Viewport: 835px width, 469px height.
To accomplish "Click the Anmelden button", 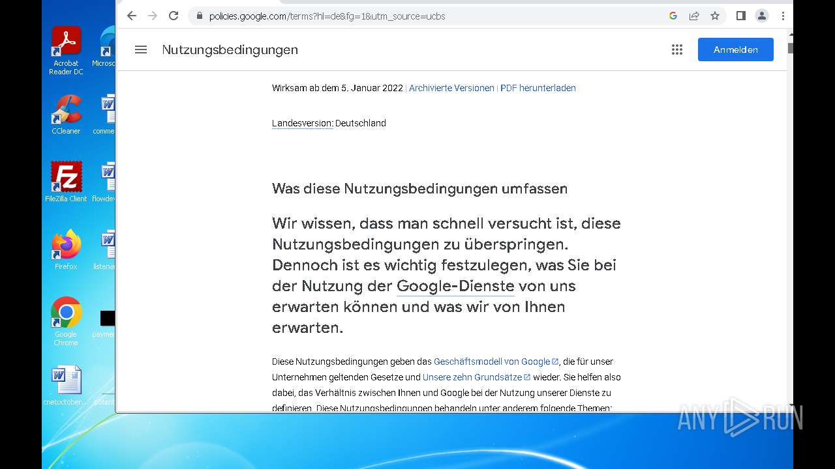I will click(x=736, y=50).
